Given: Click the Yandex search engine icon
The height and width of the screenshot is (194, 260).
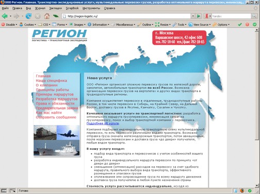Looking at the screenshot, I should coord(207,16).
